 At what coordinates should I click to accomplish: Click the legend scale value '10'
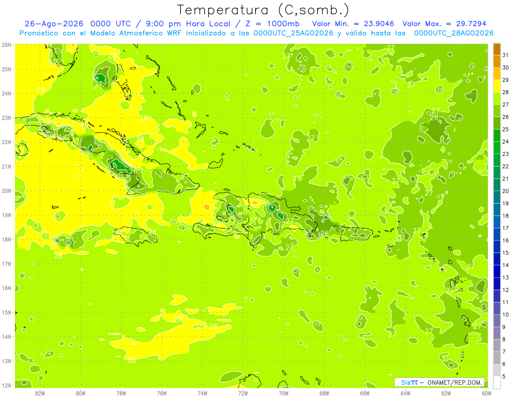point(506,315)
